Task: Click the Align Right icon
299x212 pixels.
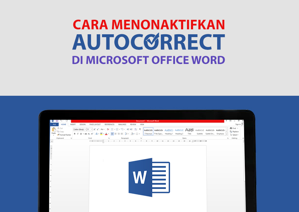Action: pos(119,134)
